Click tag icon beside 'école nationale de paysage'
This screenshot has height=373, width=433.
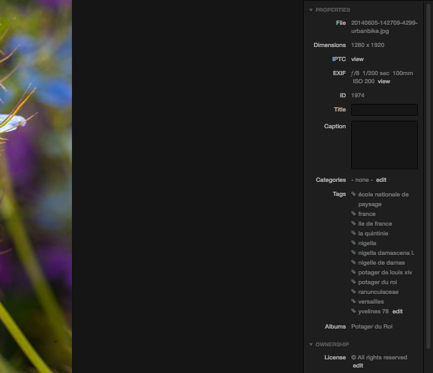coord(353,194)
